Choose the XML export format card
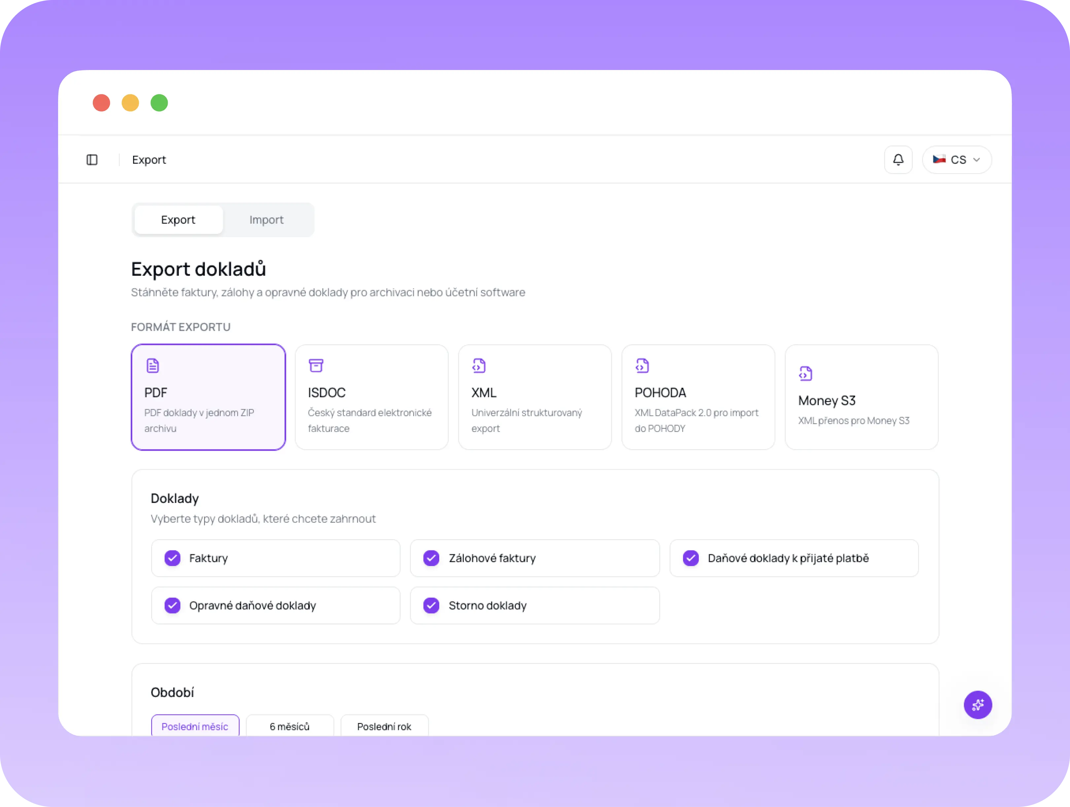 click(535, 397)
